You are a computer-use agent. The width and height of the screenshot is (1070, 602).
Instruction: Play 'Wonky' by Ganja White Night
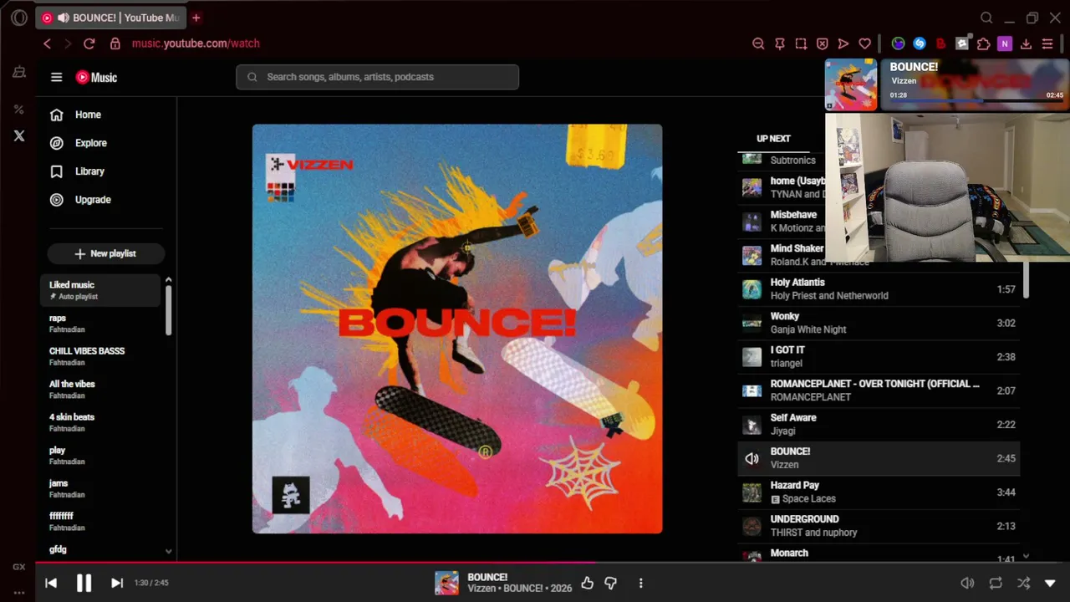click(x=879, y=323)
